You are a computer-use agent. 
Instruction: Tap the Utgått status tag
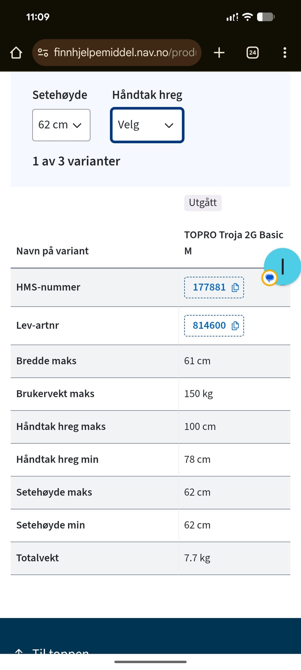[203, 203]
